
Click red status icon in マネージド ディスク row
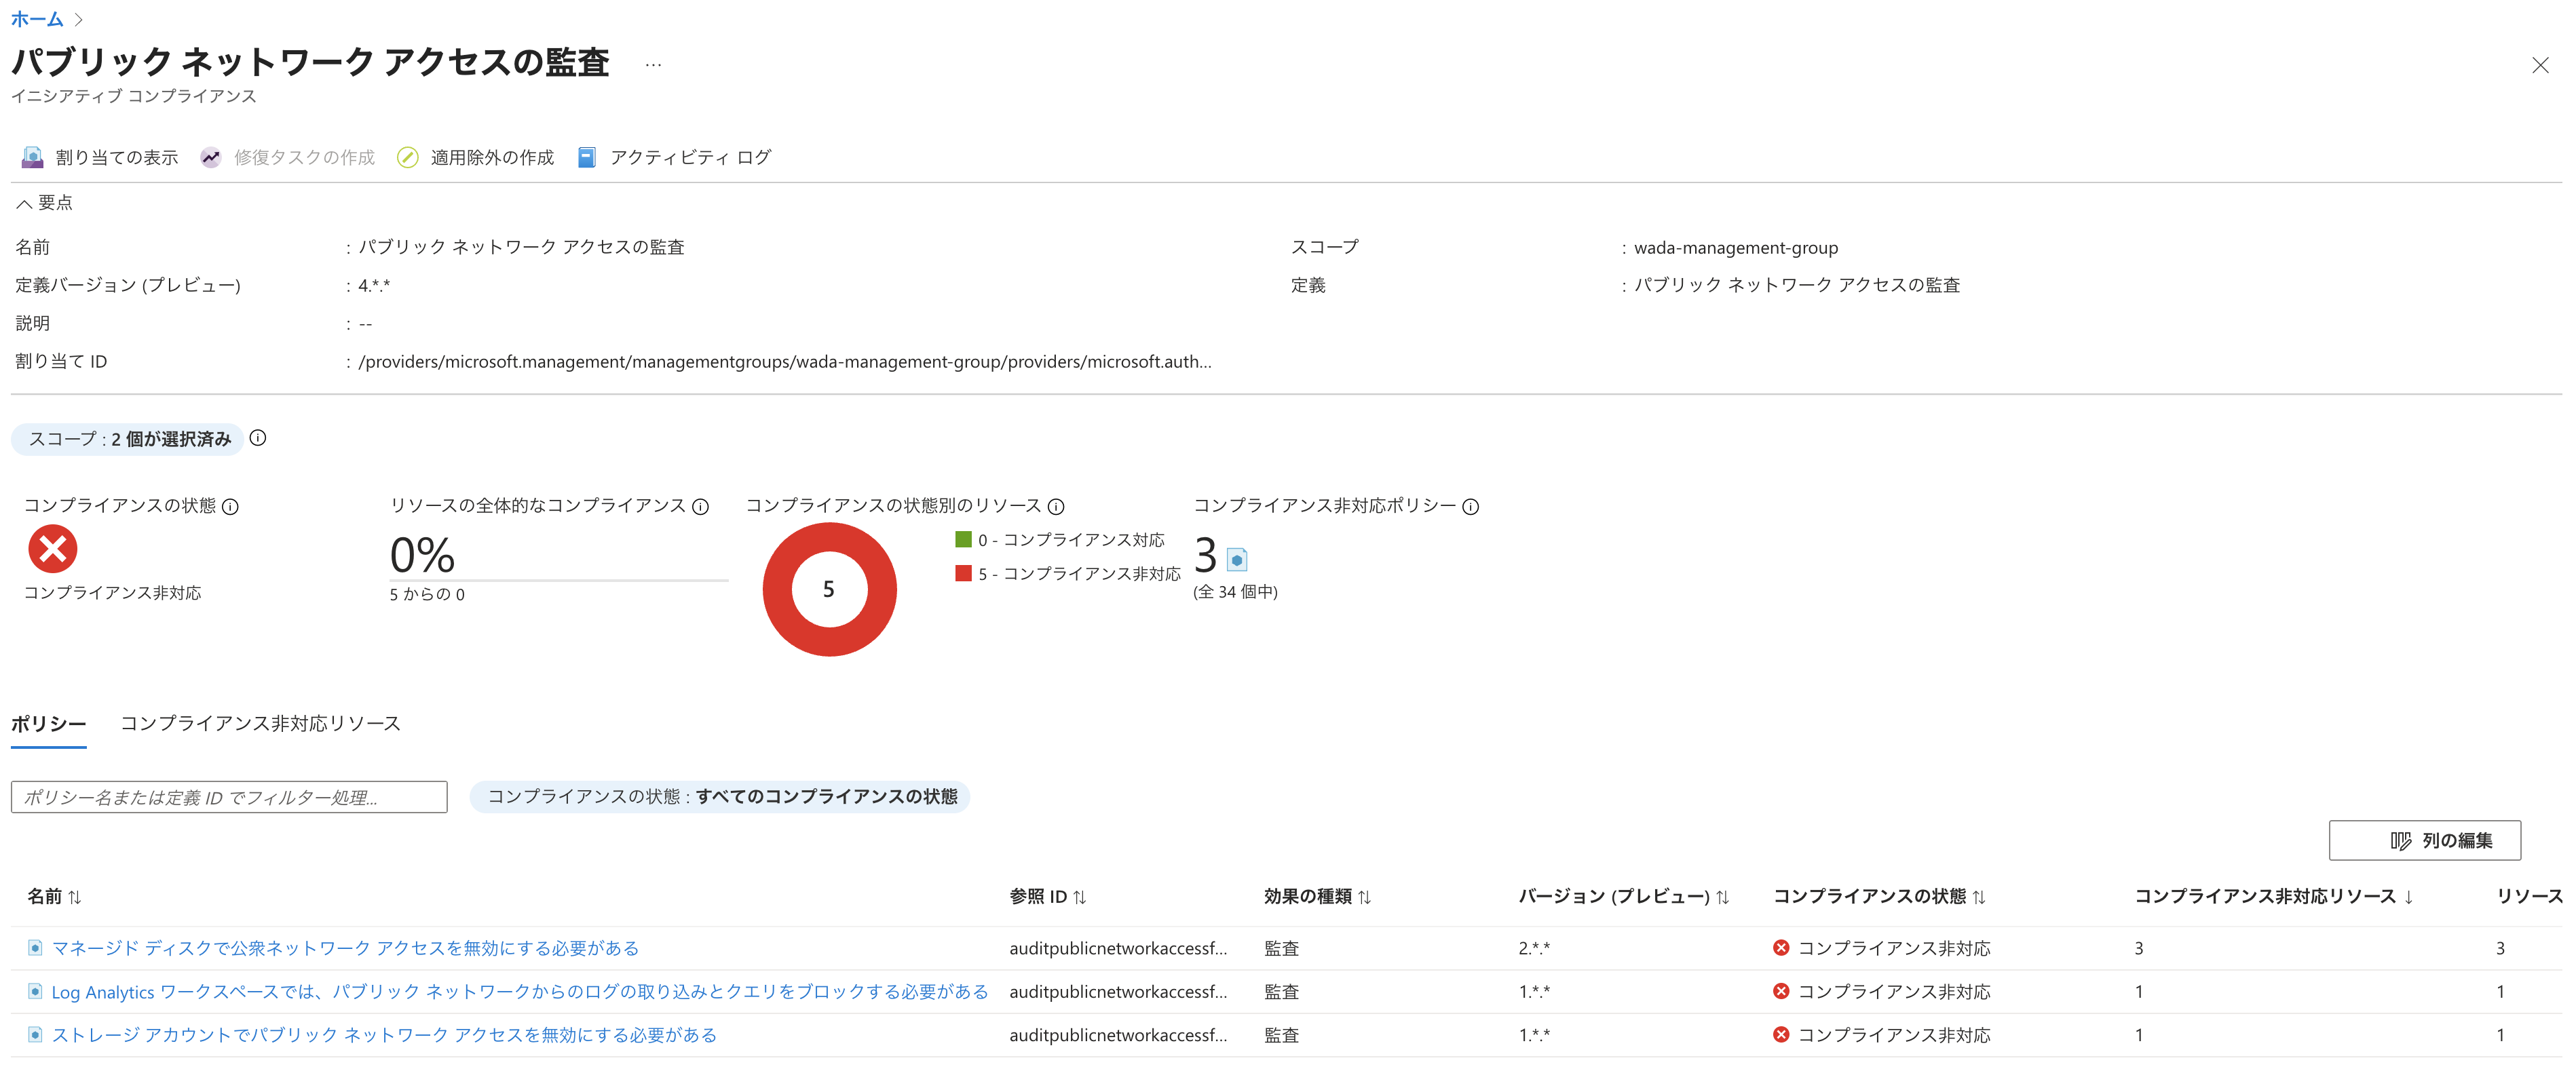click(x=1781, y=947)
